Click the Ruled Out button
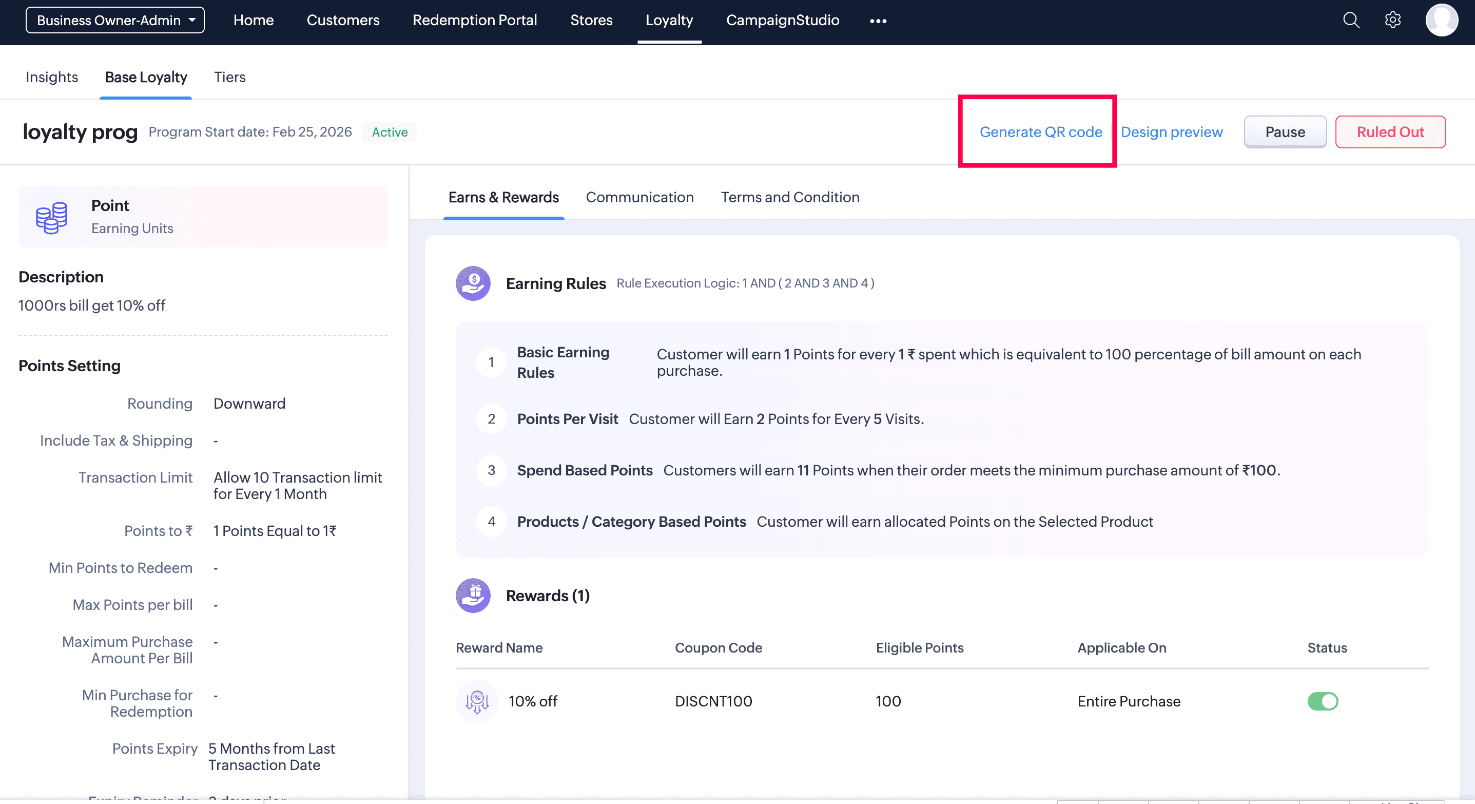This screenshot has width=1475, height=804. pyautogui.click(x=1390, y=132)
